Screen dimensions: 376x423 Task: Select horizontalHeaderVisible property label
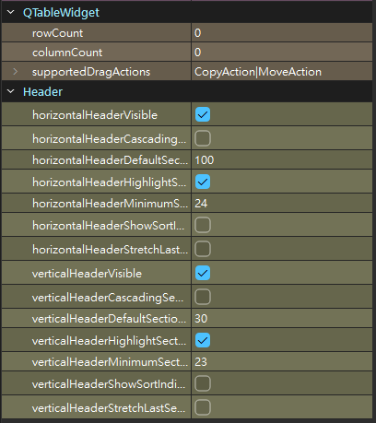point(95,115)
